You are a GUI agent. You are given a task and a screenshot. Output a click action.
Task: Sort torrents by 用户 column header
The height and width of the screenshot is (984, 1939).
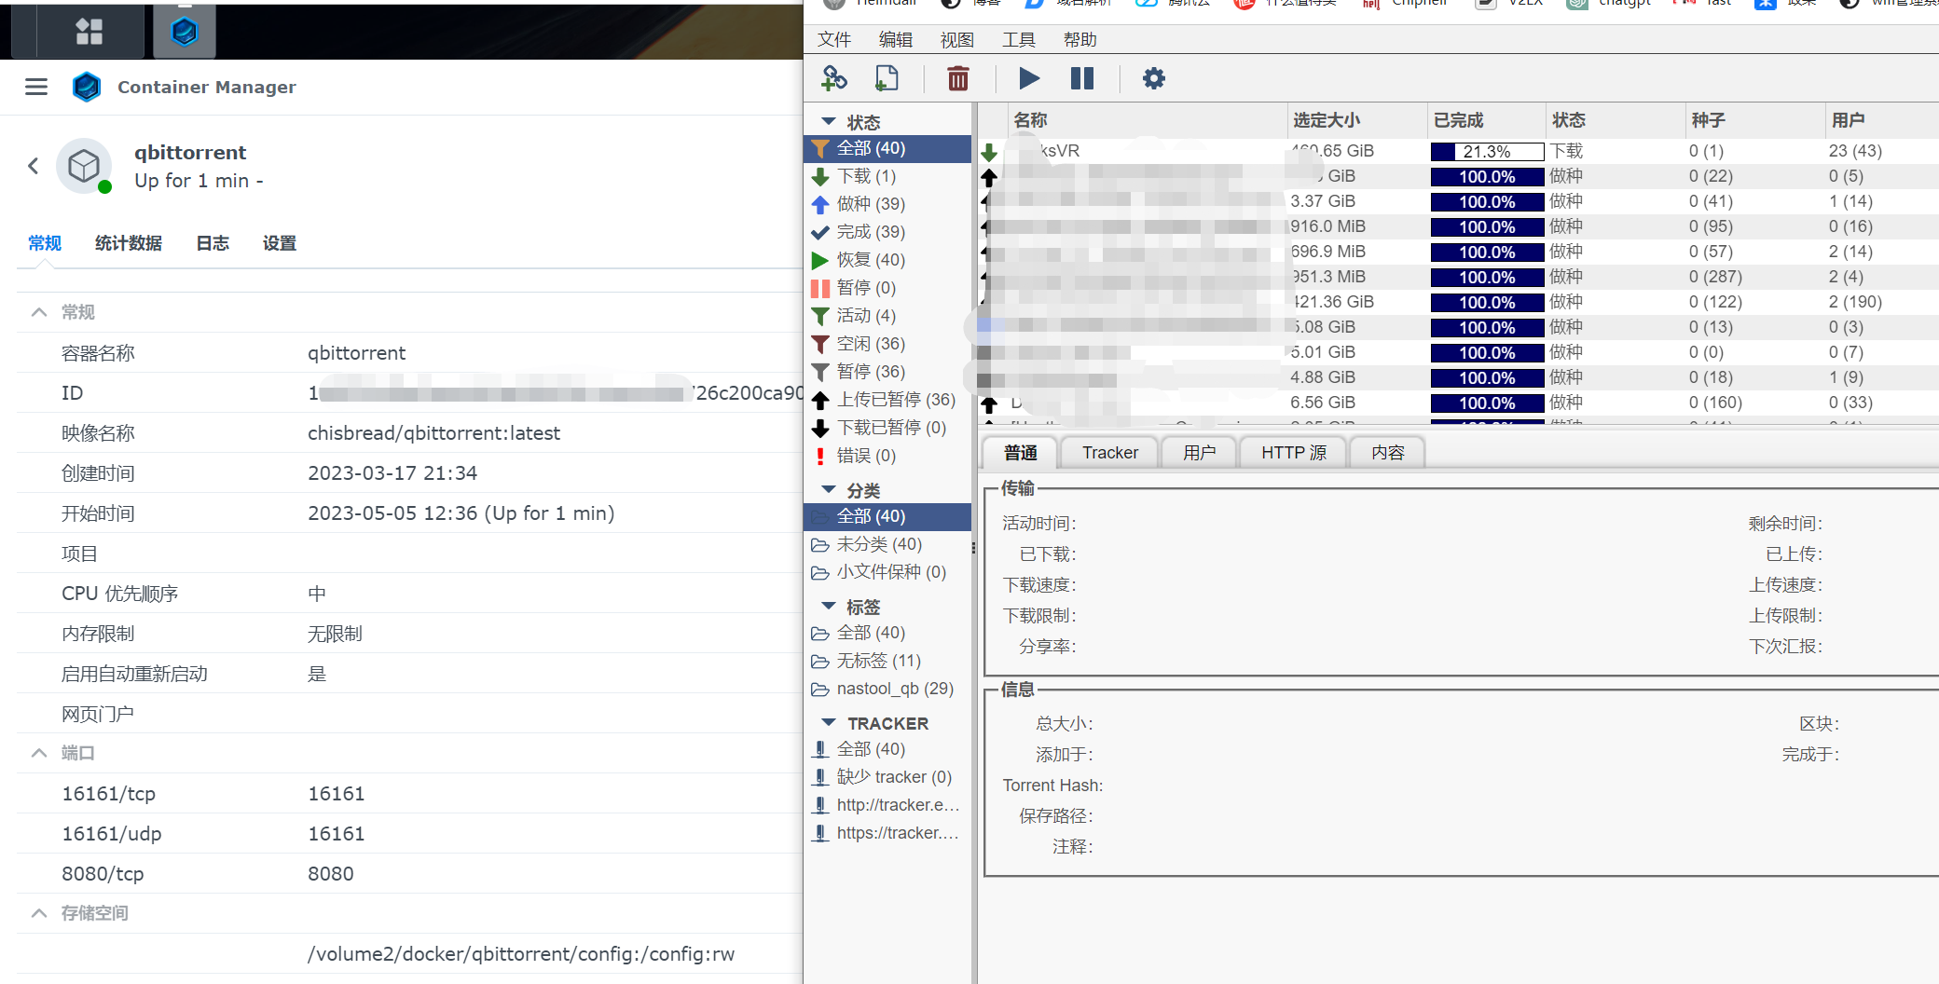1882,120
